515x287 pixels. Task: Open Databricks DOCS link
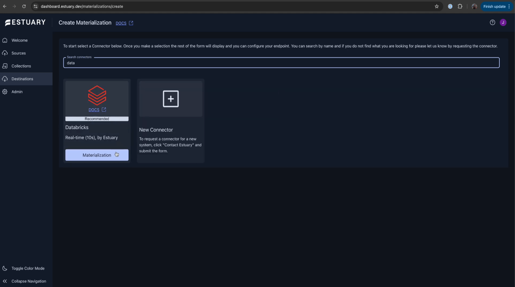coord(94,110)
